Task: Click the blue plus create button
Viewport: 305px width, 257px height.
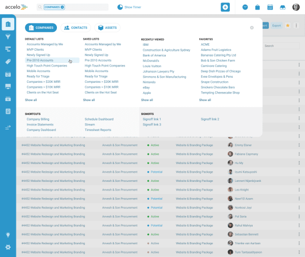Action: pos(225,7)
